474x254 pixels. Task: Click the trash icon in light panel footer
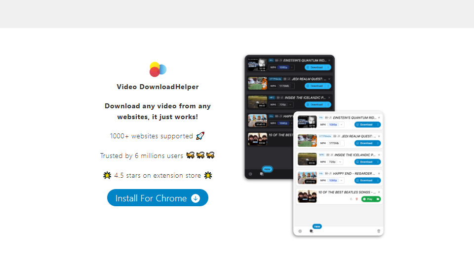click(379, 231)
